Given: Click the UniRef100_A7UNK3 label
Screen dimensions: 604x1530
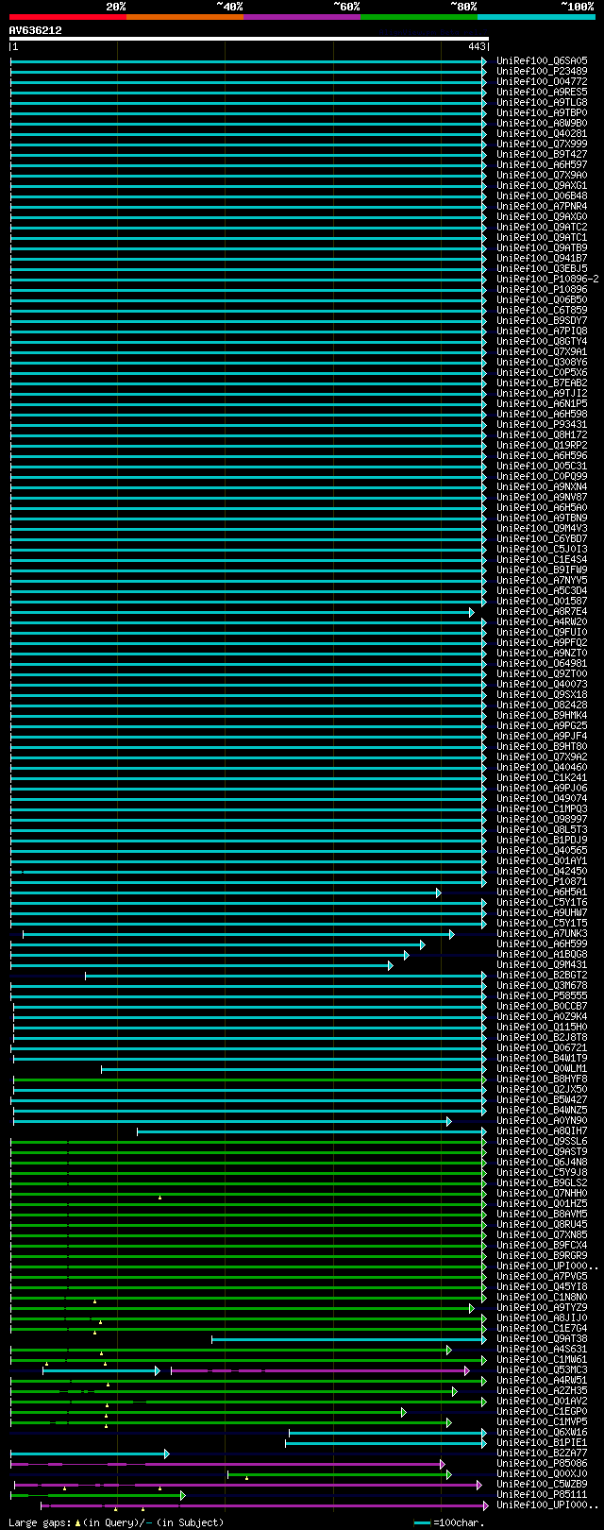Looking at the screenshot, I should point(542,934).
